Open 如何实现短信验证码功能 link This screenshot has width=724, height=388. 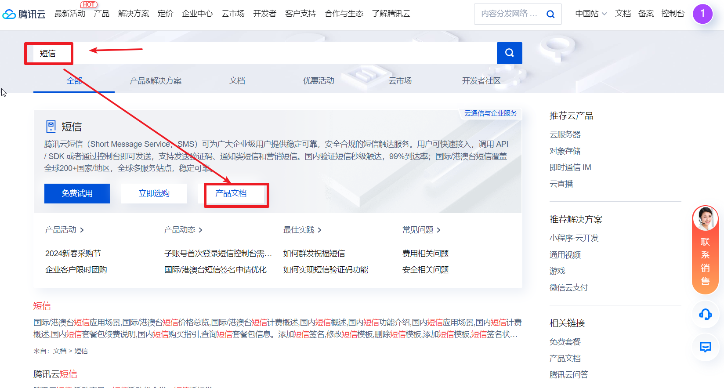[x=326, y=270]
